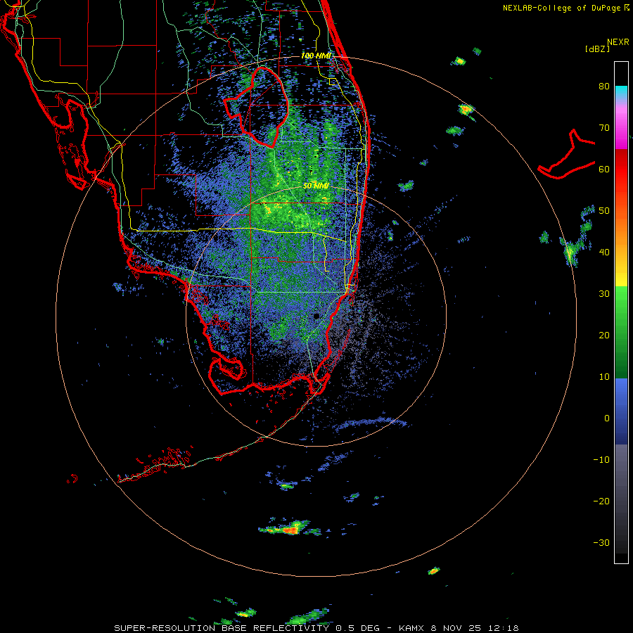633x633 pixels.
Task: Click the 70 value on dBZ scale
Action: pos(604,127)
